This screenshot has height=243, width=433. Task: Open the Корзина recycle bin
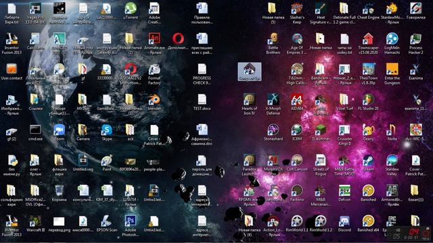59,193
